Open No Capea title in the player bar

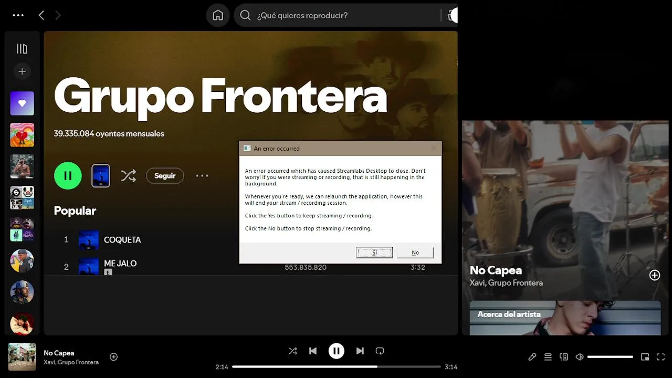pos(59,353)
